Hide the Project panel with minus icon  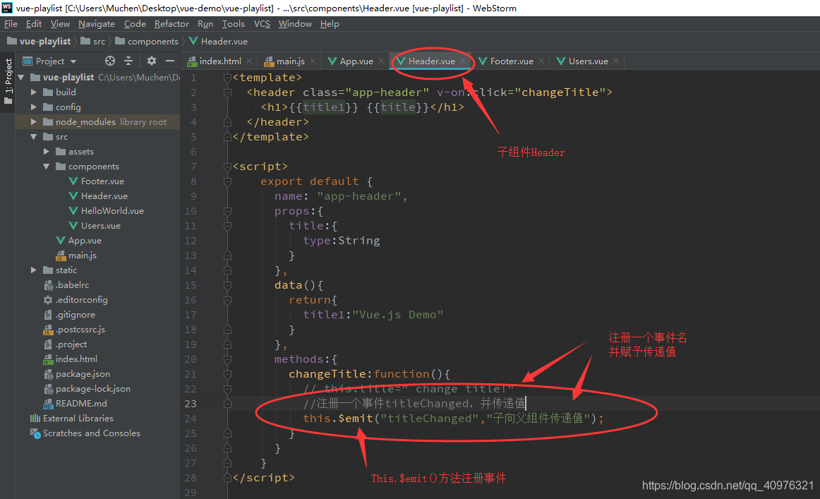[170, 61]
